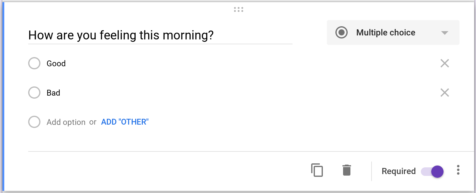Click the duplicate question icon
The width and height of the screenshot is (476, 193).
tap(317, 170)
